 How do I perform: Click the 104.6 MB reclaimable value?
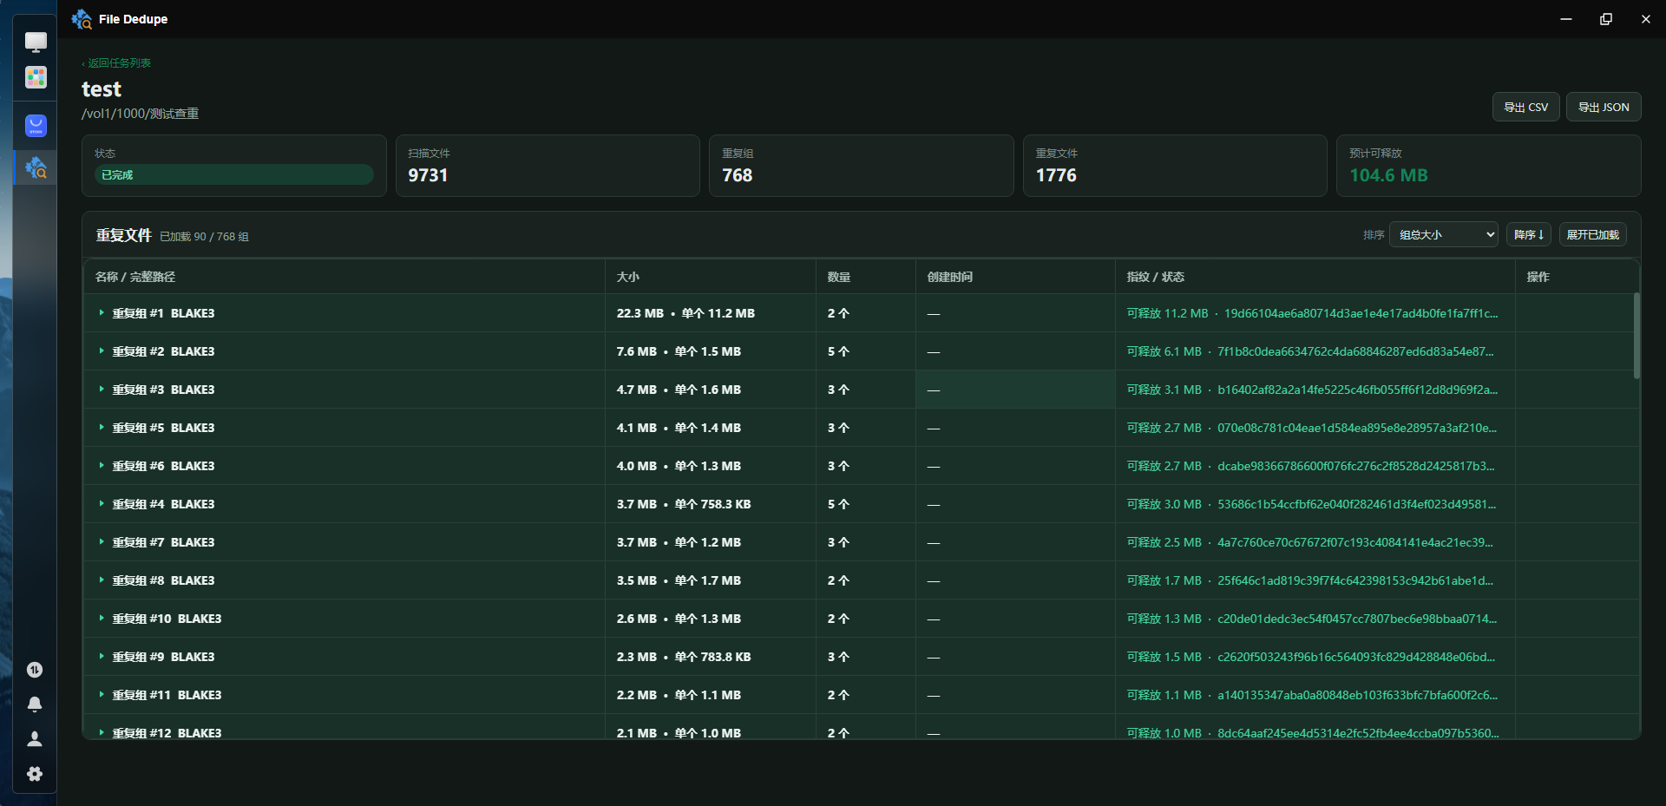tap(1388, 175)
